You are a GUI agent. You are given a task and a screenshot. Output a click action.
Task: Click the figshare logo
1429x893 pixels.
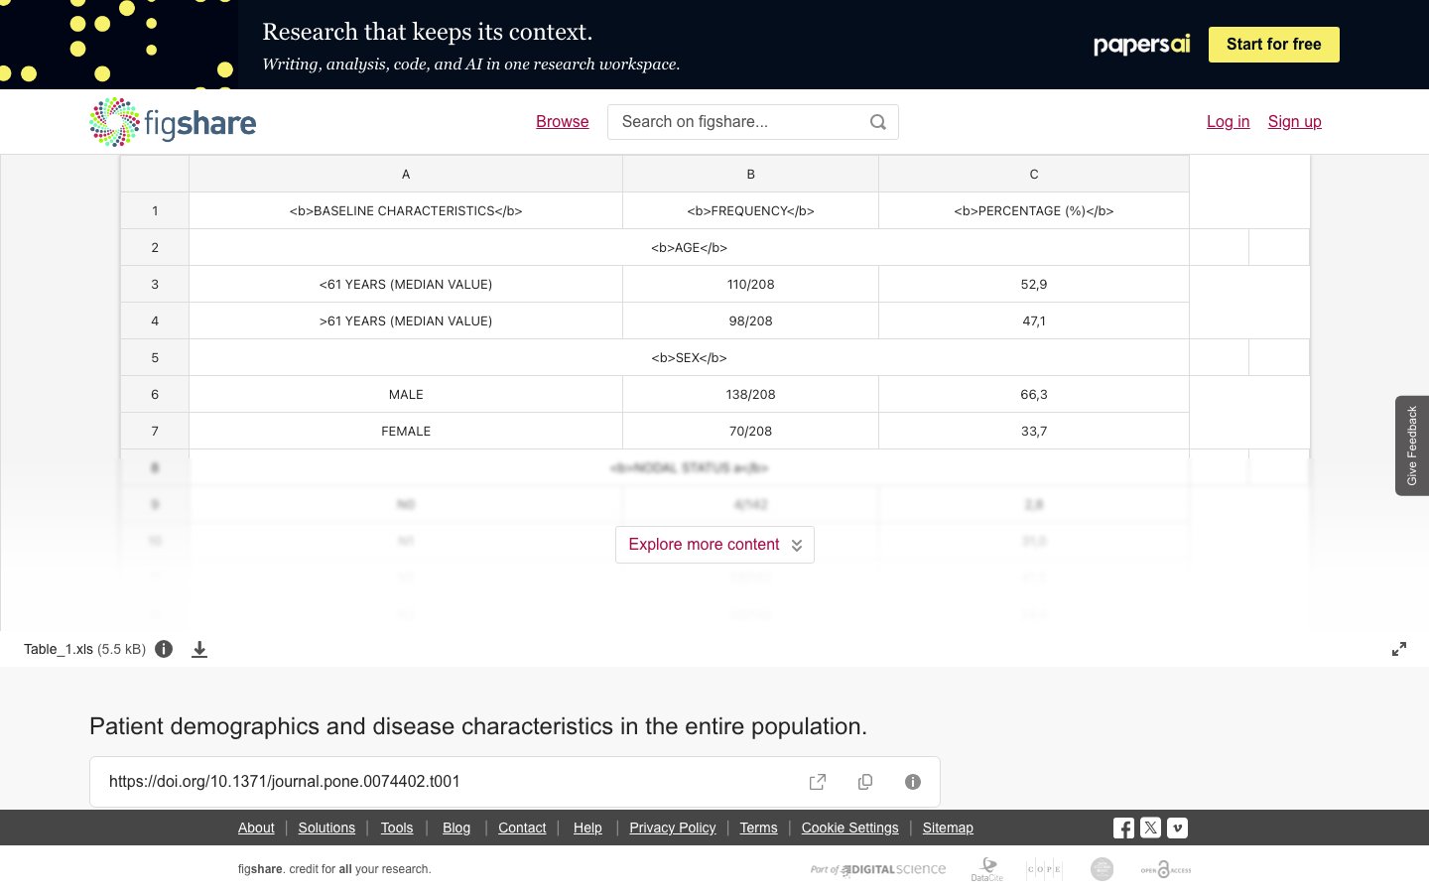173,122
